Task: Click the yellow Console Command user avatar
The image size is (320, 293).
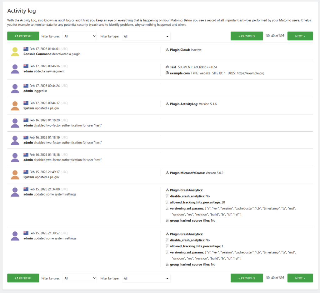Action: [x=15, y=52]
